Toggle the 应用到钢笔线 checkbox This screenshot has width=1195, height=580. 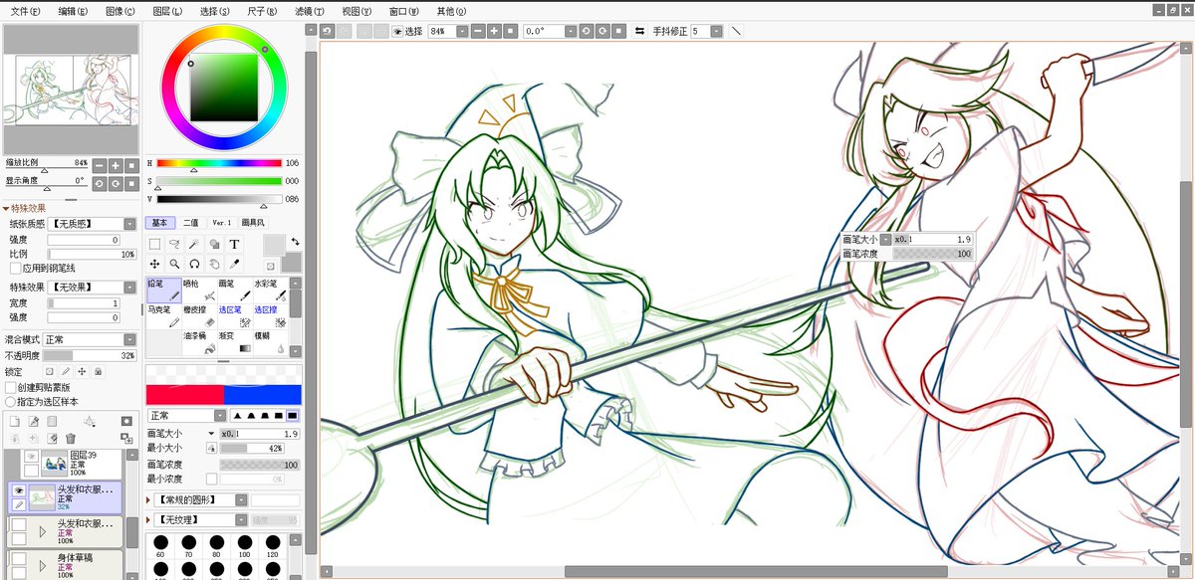tap(15, 269)
